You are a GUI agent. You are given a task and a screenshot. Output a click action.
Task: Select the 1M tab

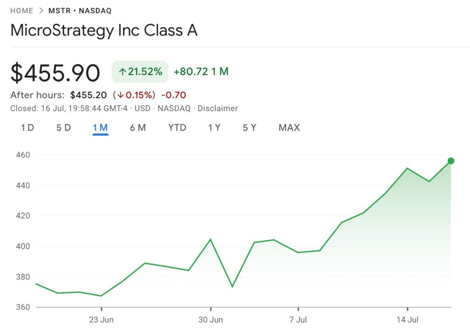100,128
